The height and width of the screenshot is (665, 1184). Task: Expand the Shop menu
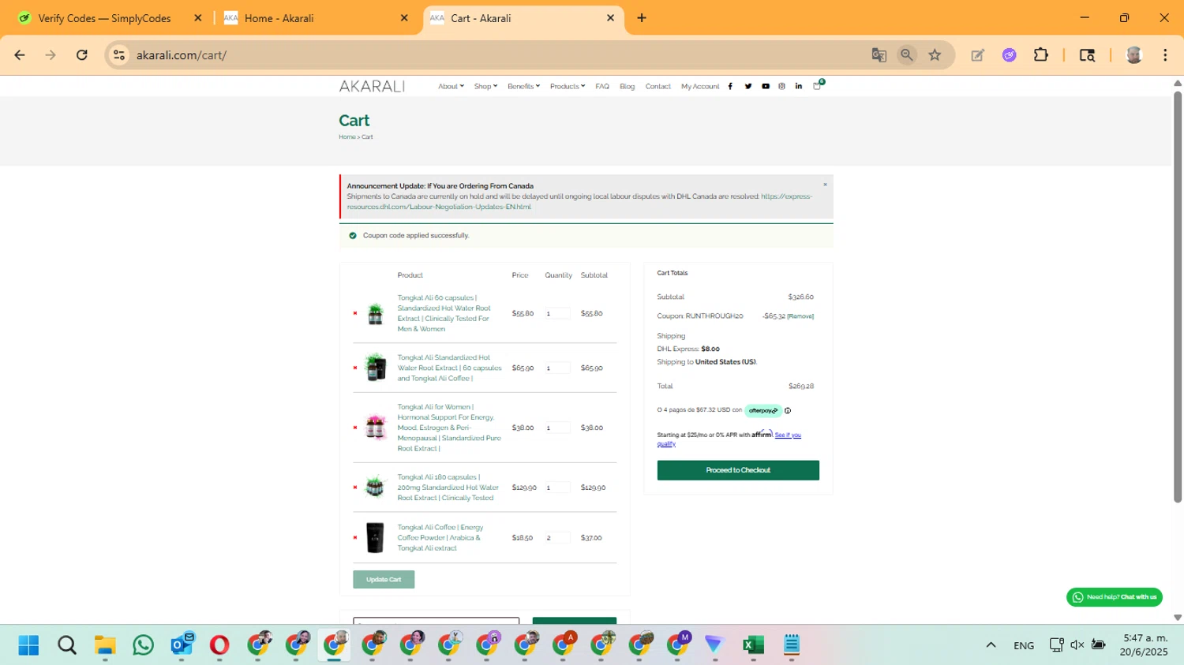485,87
